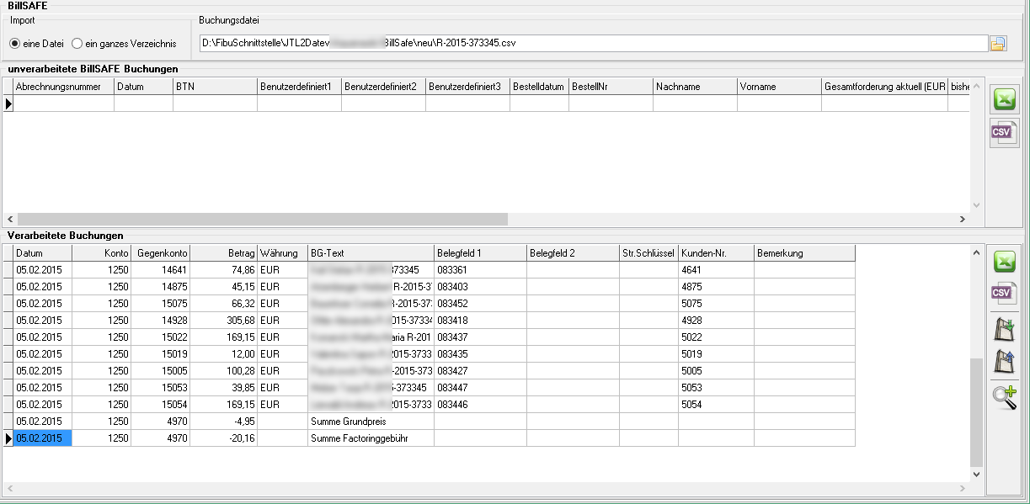Click the up arrow of lower grid scrollbar
The height and width of the screenshot is (504, 1030).
[x=976, y=252]
